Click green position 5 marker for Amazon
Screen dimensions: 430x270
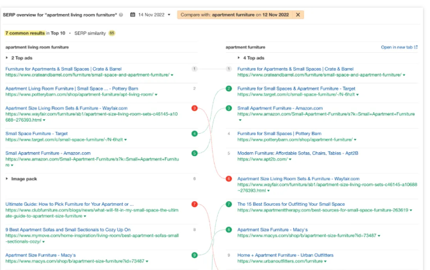click(194, 153)
